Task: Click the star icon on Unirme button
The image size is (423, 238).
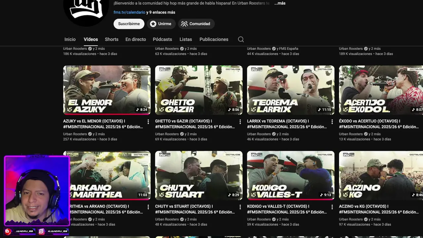Action: [x=153, y=24]
